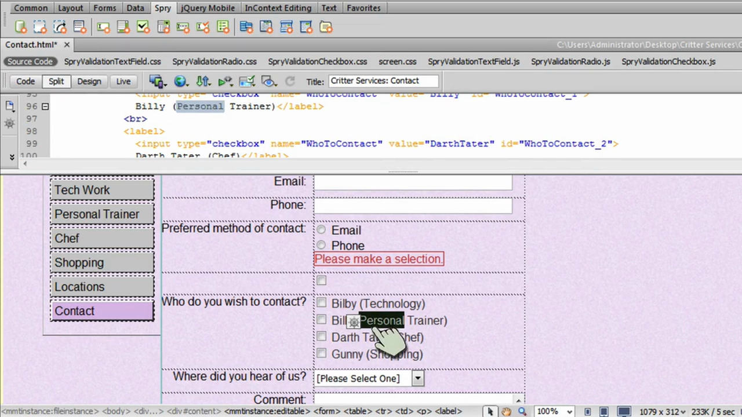Click the zoom magnification 100% control
The image size is (742, 417).
pyautogui.click(x=555, y=411)
